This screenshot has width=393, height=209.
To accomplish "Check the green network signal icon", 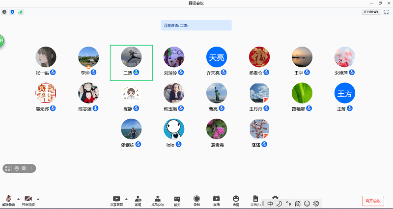I will tap(20, 11).
